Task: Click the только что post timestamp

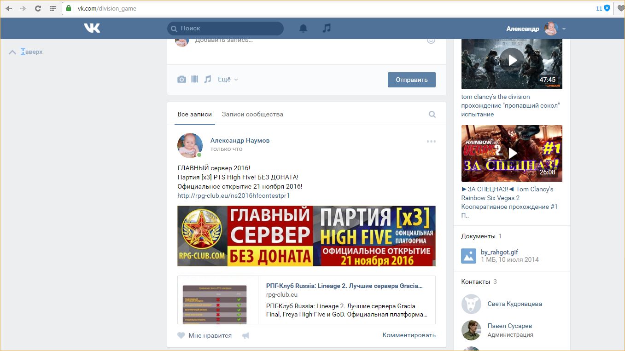Action: [x=226, y=149]
